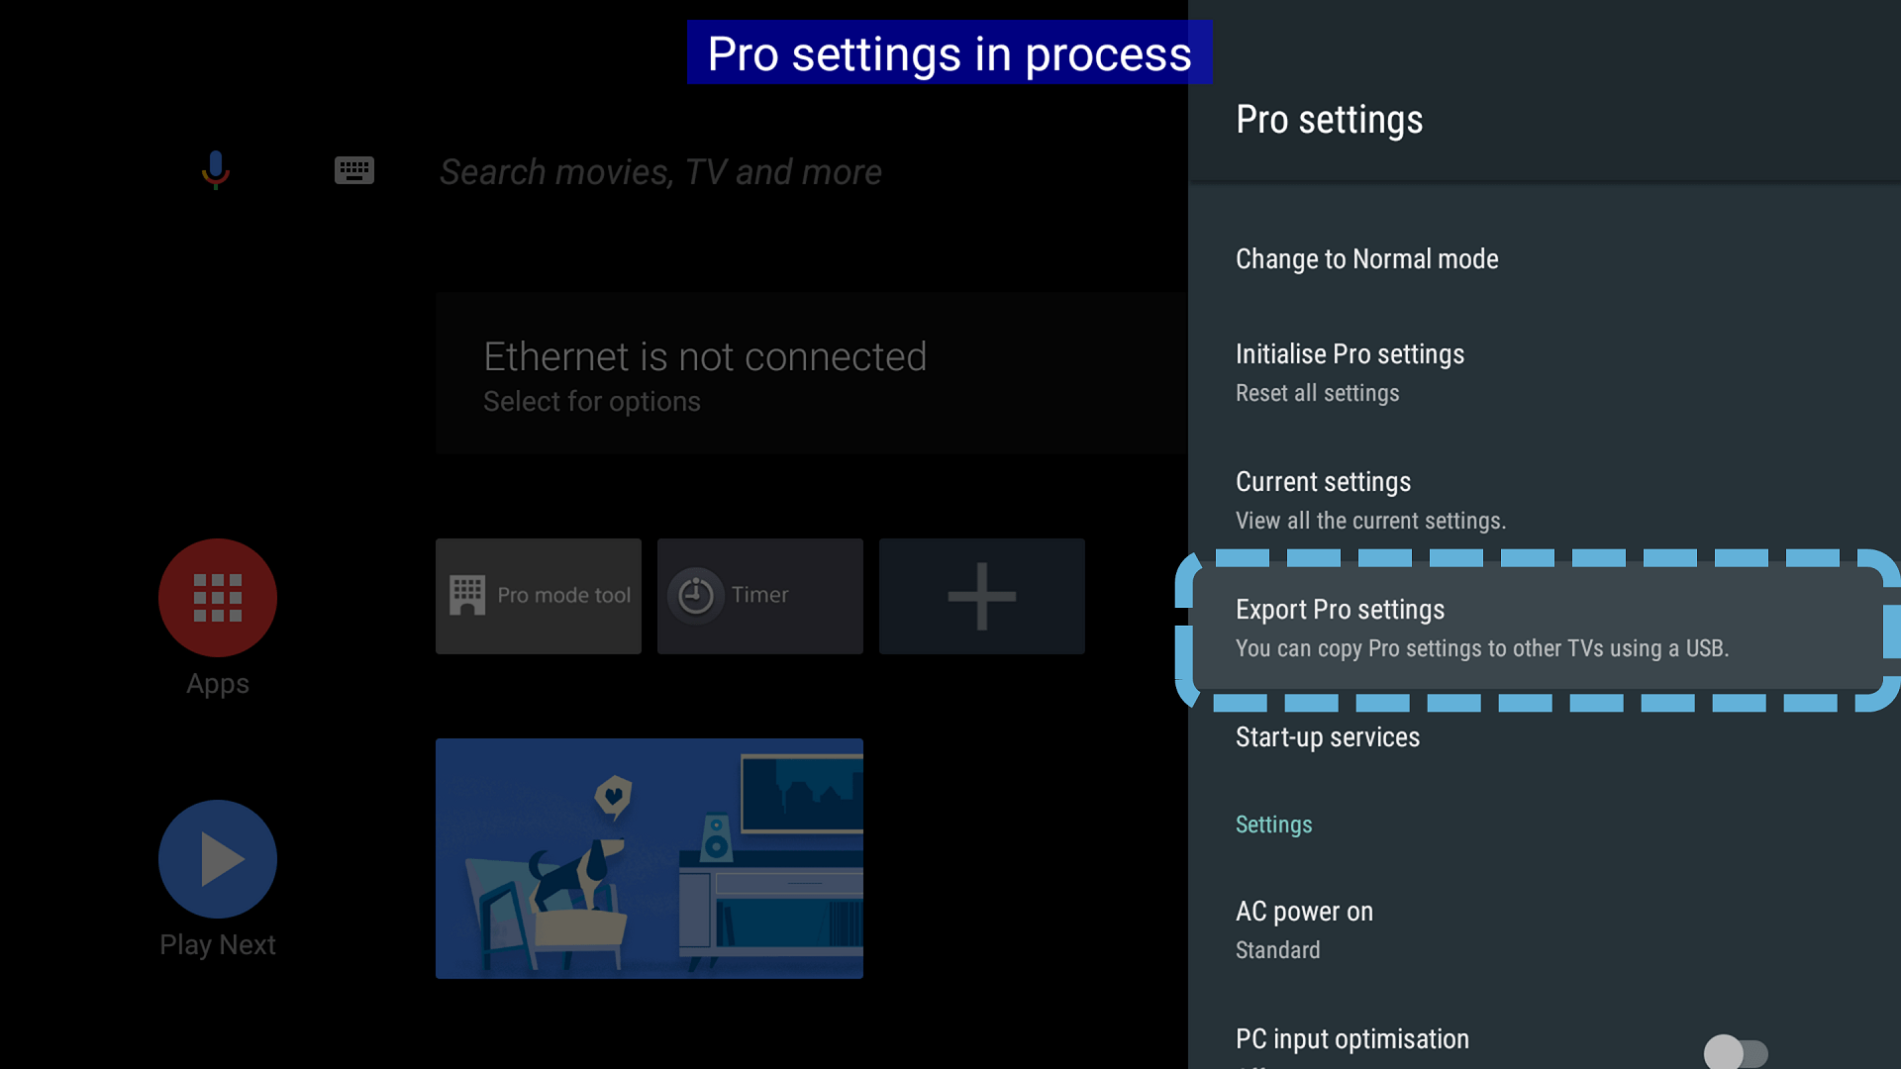Click the PC input optimisation label
Image resolution: width=1901 pixels, height=1069 pixels.
tap(1351, 1039)
